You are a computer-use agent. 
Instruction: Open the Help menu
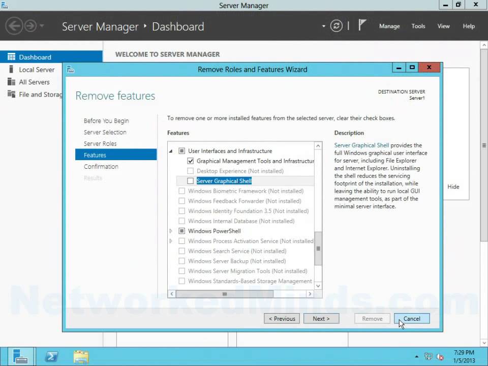pyautogui.click(x=469, y=26)
